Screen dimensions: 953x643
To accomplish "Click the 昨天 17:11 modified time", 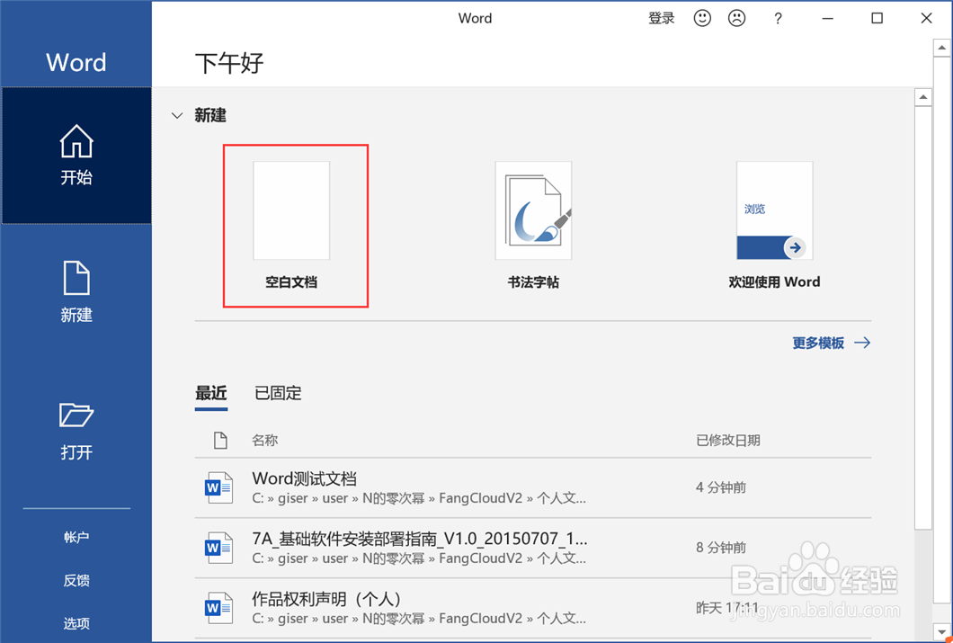I will tap(727, 608).
